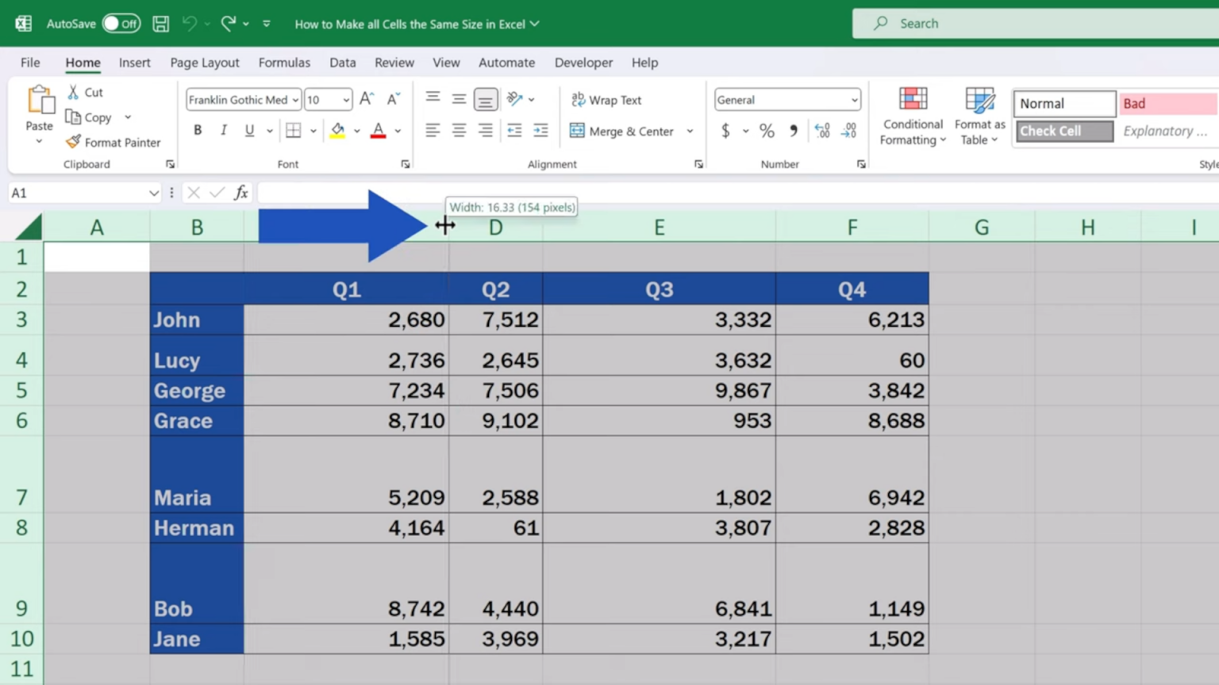Click the Format as Table icon
This screenshot has width=1219, height=685.
(979, 117)
